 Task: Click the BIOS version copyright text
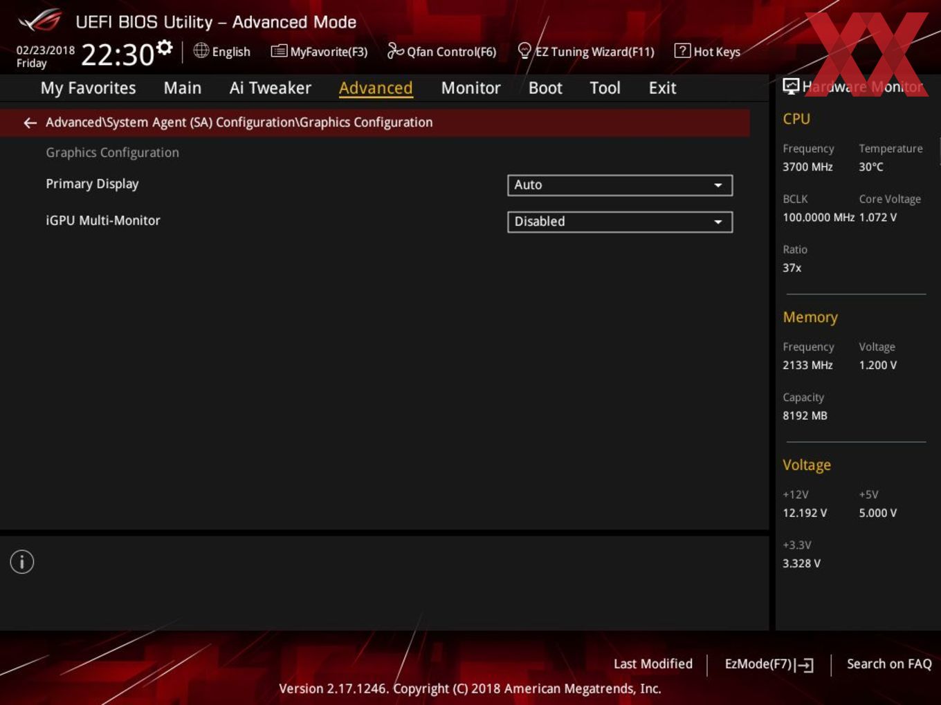[470, 688]
